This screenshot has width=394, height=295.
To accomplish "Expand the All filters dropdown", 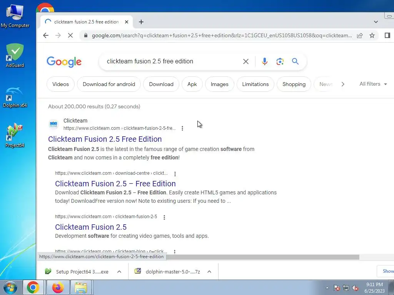I will pos(373,84).
